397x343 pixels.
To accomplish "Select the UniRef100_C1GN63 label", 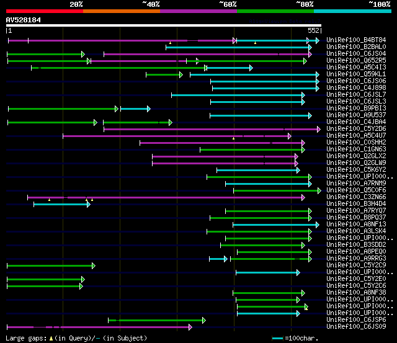I will [x=356, y=149].
